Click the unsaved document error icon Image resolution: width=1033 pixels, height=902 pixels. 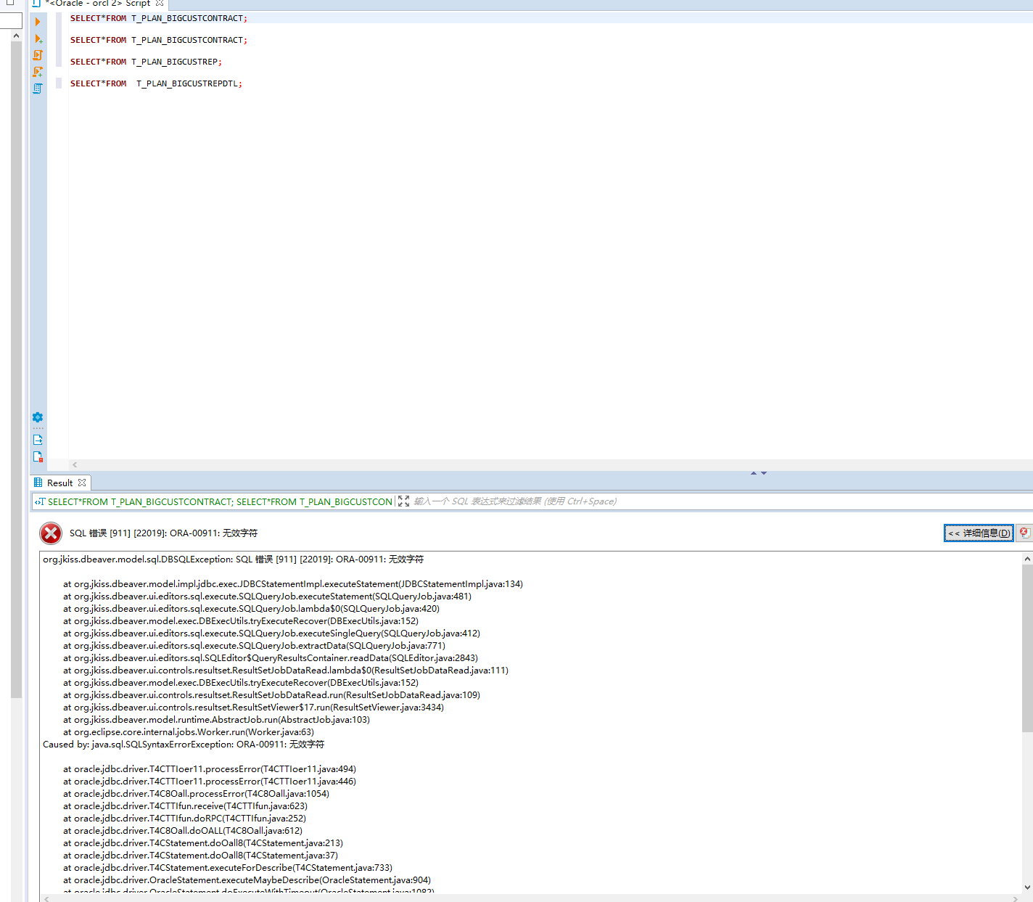(38, 456)
